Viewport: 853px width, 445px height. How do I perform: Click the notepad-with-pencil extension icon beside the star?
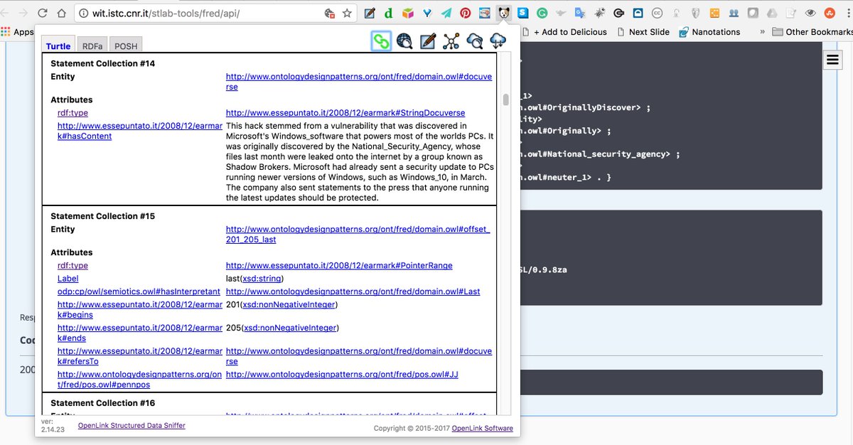click(369, 13)
